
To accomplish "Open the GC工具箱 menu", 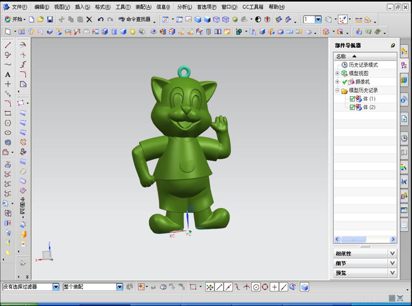I will pos(253,7).
